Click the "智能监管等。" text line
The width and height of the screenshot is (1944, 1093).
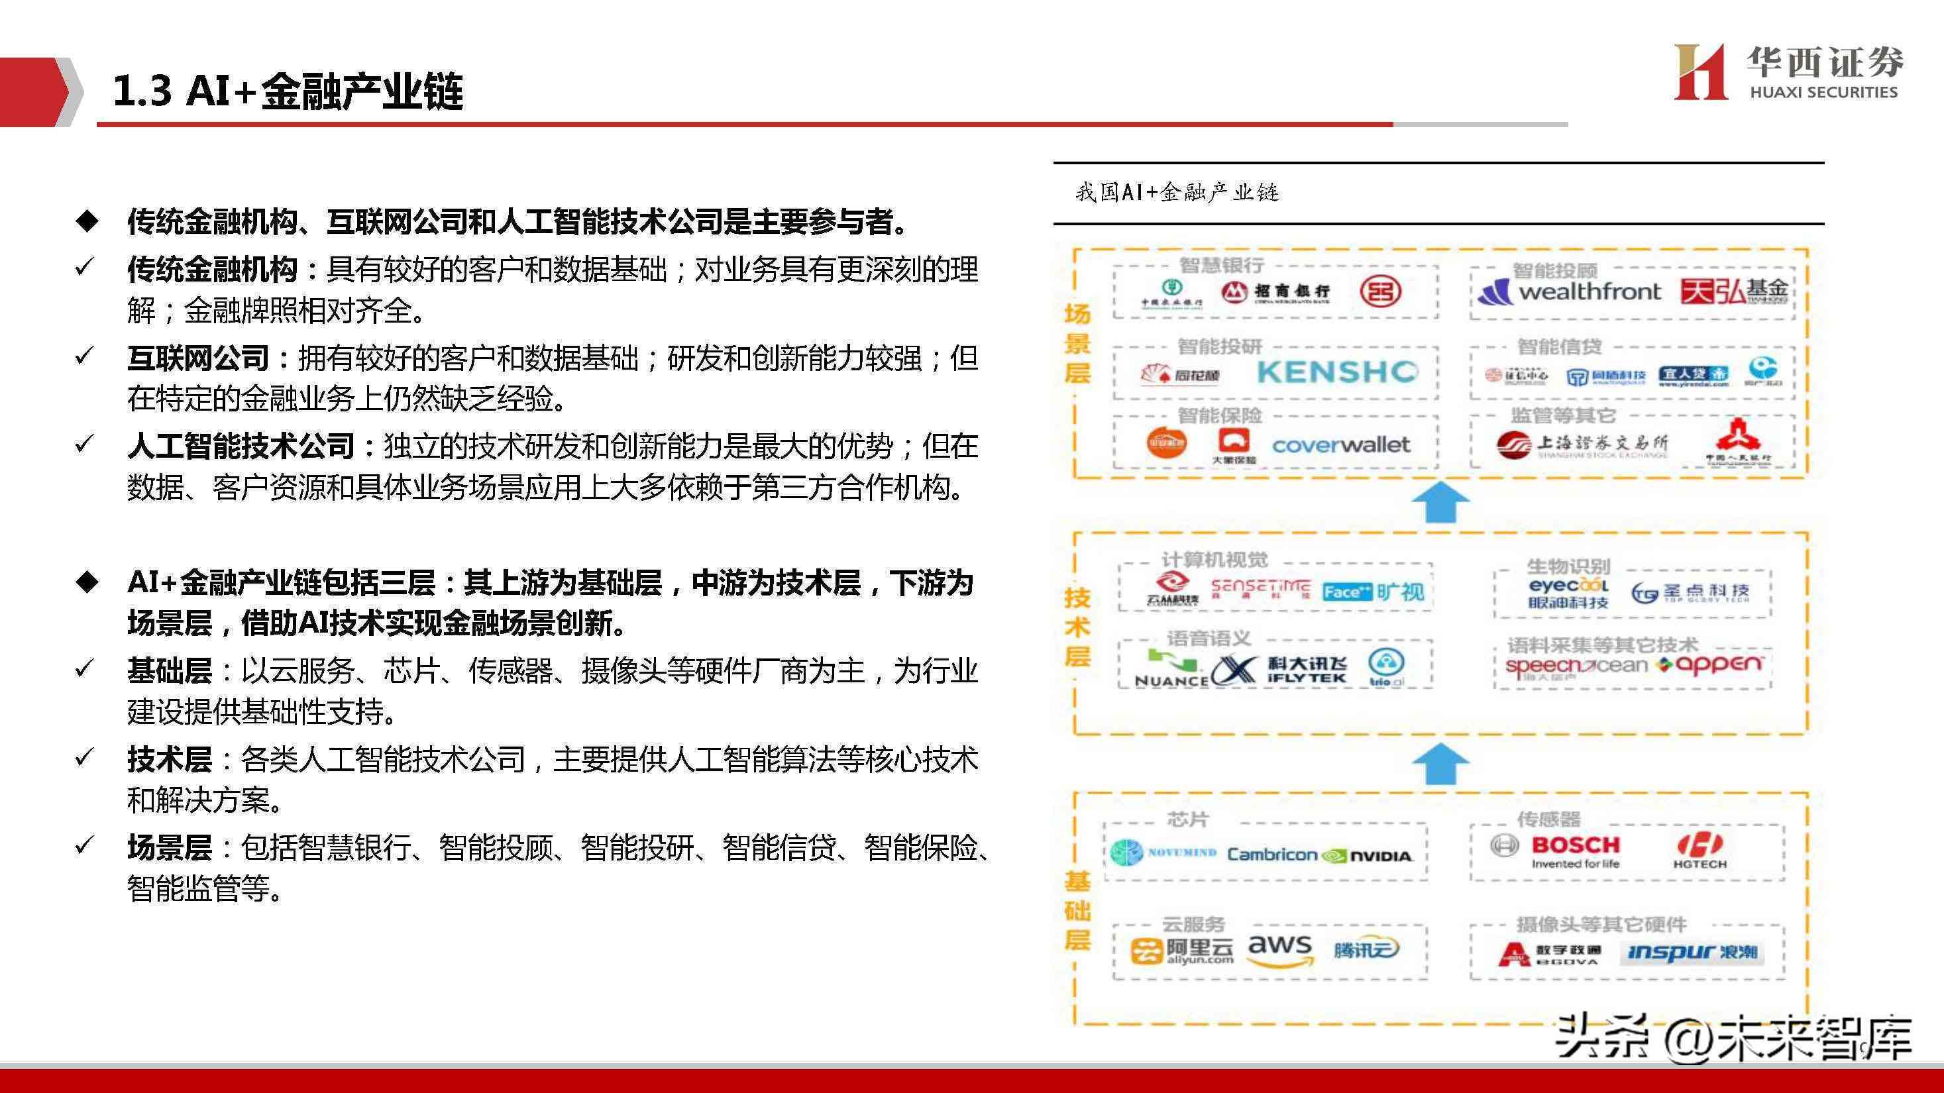pos(205,888)
